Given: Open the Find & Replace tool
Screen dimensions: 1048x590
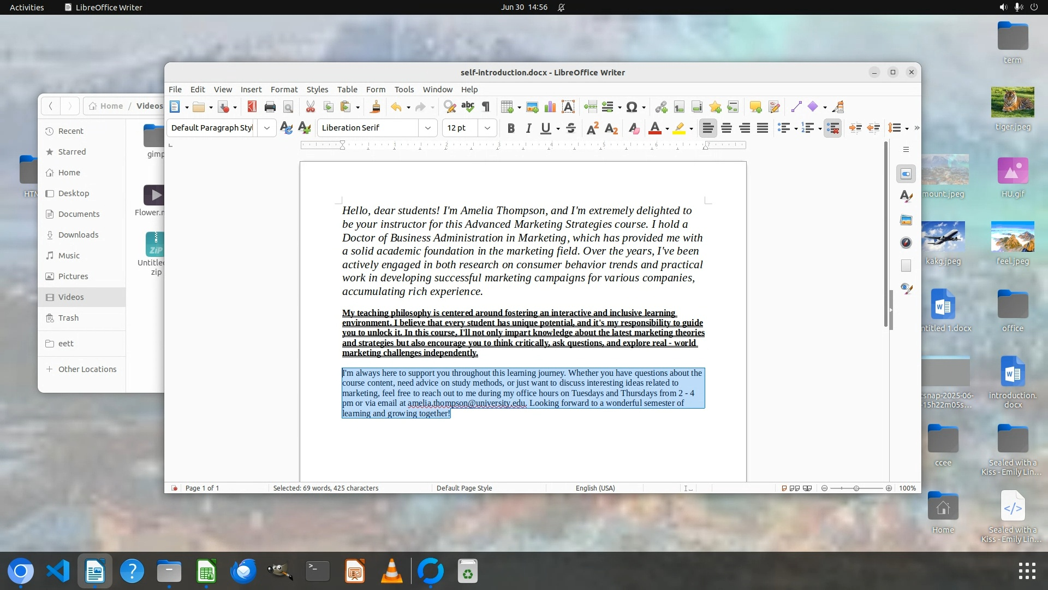Looking at the screenshot, I should (x=449, y=107).
